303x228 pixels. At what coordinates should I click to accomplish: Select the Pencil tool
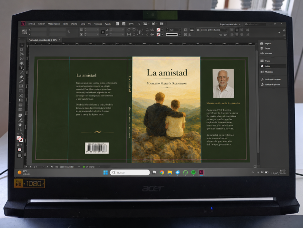point(21,82)
